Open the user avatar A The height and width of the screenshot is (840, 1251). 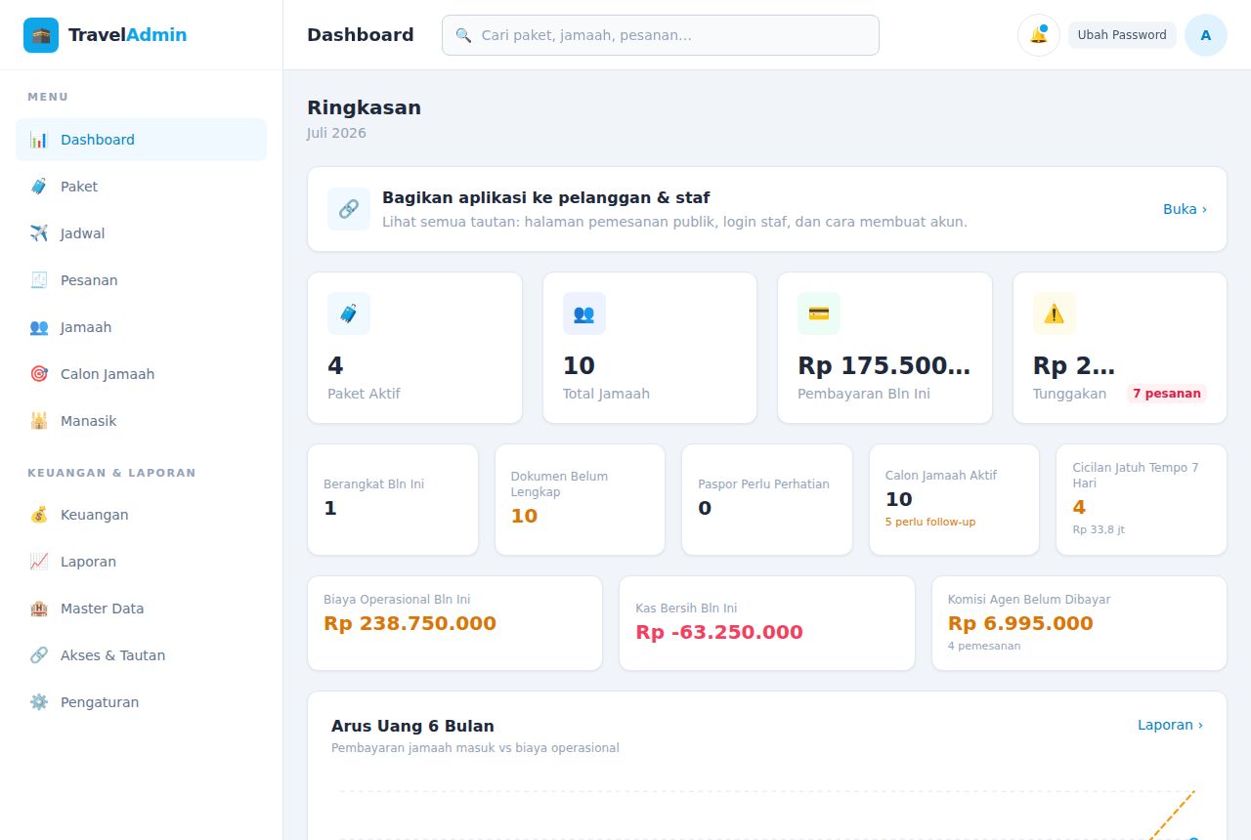click(x=1206, y=35)
